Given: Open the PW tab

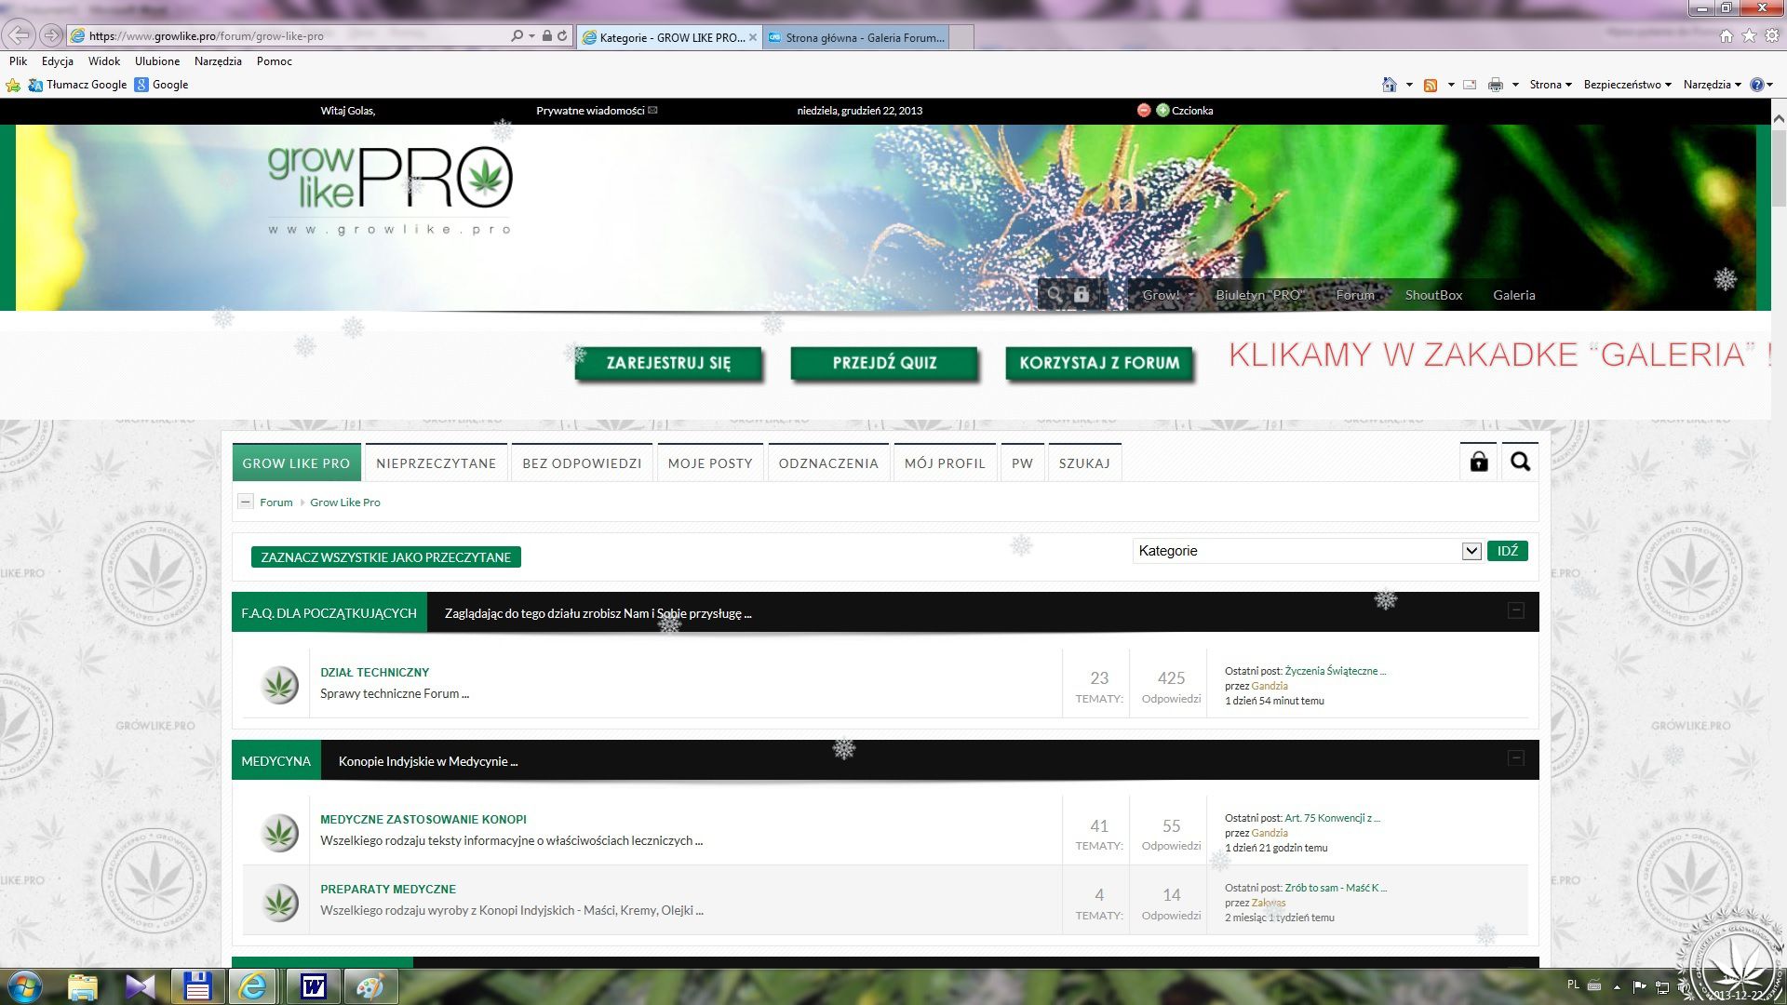Looking at the screenshot, I should coord(1022,462).
